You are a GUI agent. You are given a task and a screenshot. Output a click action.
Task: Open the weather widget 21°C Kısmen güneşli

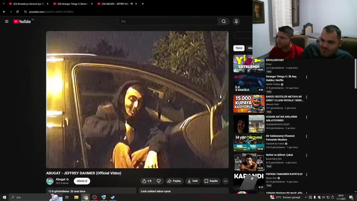click(285, 197)
